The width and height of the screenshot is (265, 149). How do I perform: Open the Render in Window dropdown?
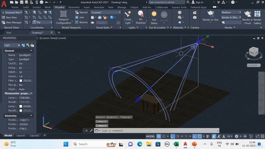(x=231, y=17)
